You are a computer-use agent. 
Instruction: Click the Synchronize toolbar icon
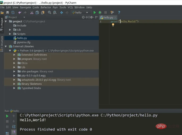click(13, 12)
